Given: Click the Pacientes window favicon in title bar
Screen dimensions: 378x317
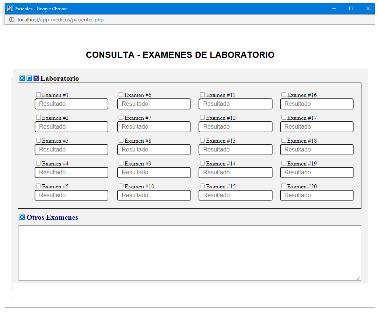Looking at the screenshot, I should coord(10,8).
